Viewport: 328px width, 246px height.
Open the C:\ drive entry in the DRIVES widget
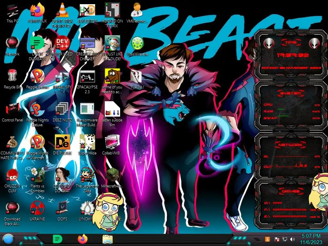click(273, 203)
